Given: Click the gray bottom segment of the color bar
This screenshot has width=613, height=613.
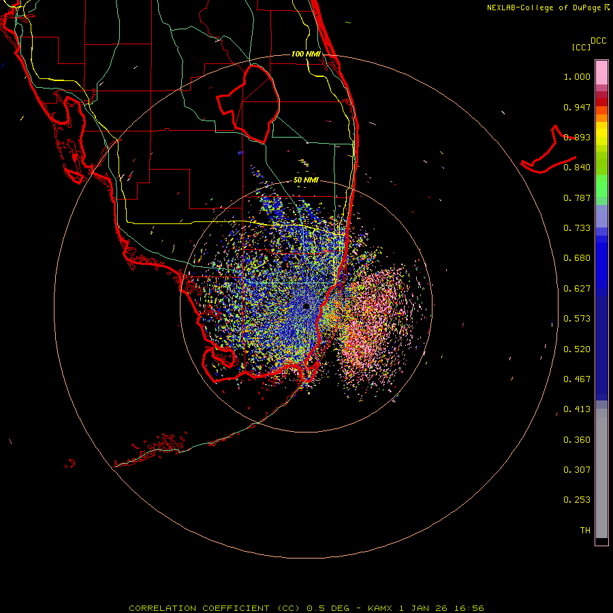Looking at the screenshot, I should click(601, 473).
